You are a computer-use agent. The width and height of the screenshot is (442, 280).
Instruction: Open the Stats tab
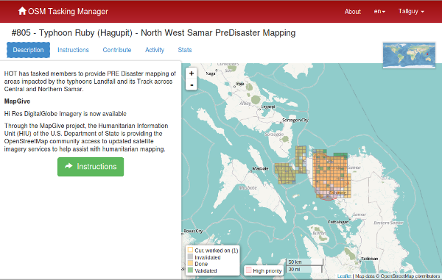[x=185, y=50]
